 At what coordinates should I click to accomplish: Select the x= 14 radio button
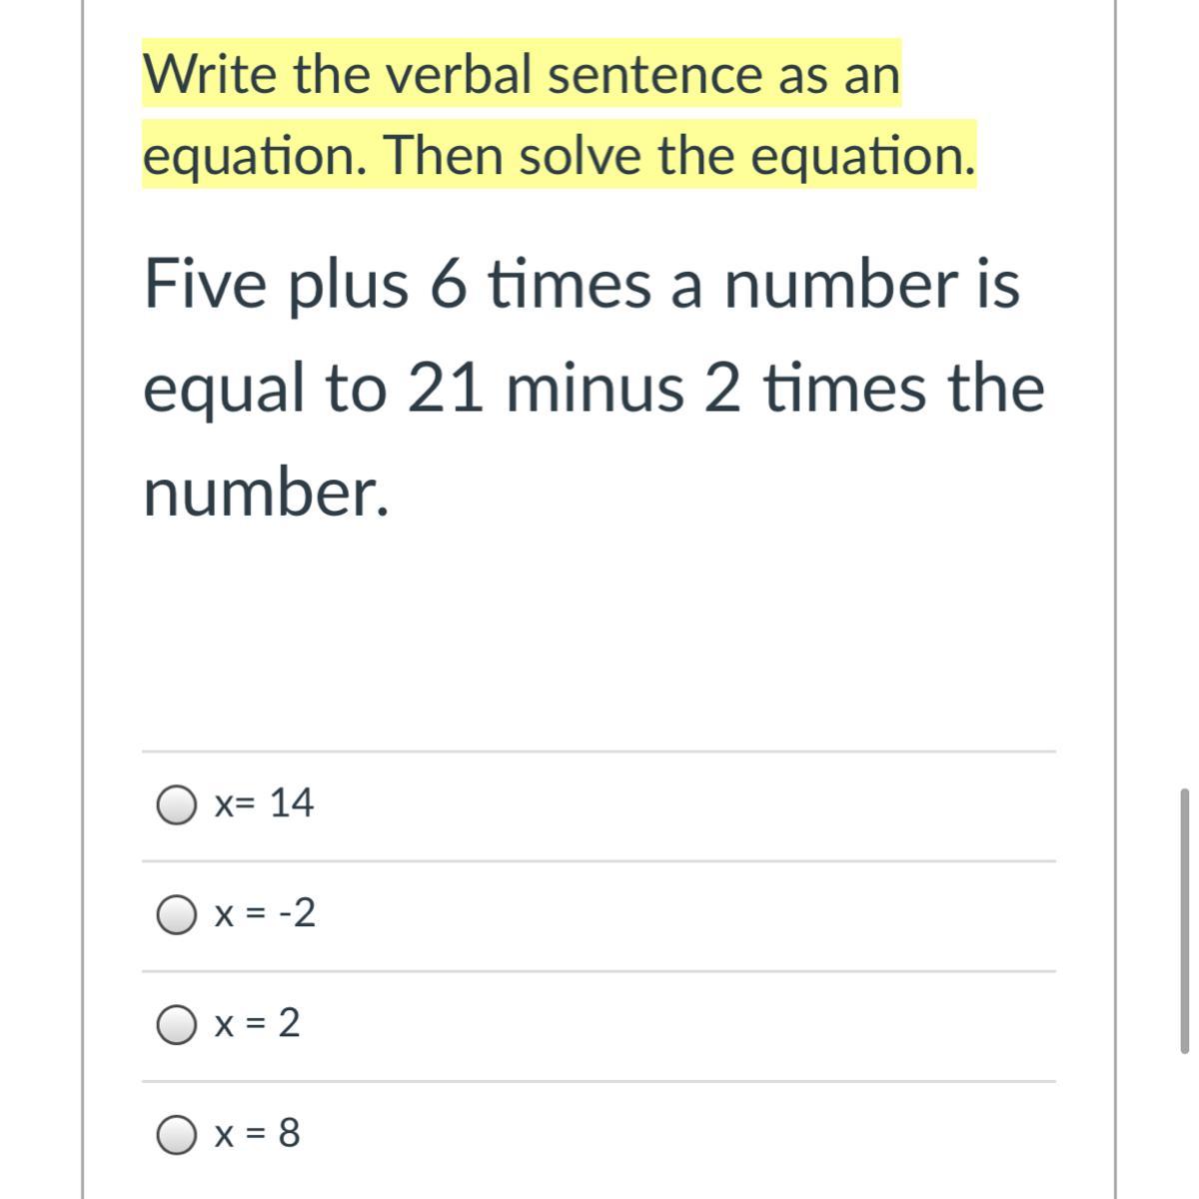pyautogui.click(x=176, y=805)
